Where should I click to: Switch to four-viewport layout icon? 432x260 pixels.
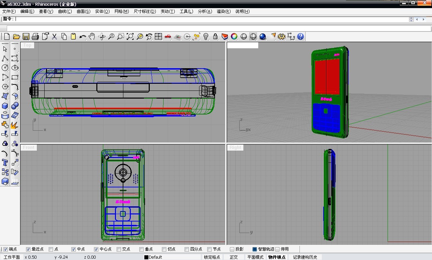(158, 36)
